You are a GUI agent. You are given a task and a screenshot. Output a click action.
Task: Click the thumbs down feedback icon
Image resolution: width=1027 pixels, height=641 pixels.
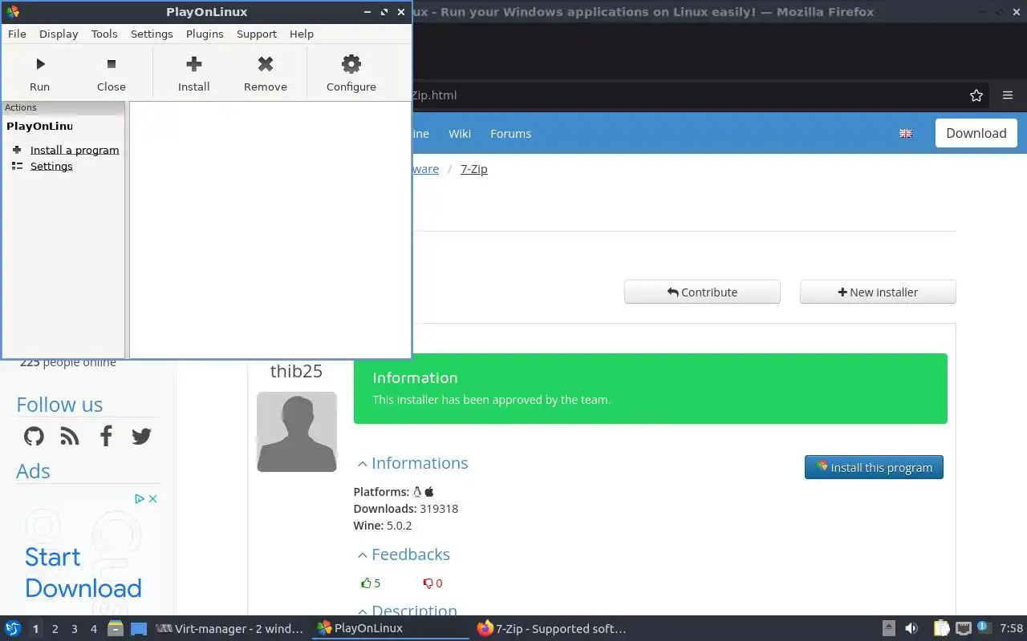(428, 583)
